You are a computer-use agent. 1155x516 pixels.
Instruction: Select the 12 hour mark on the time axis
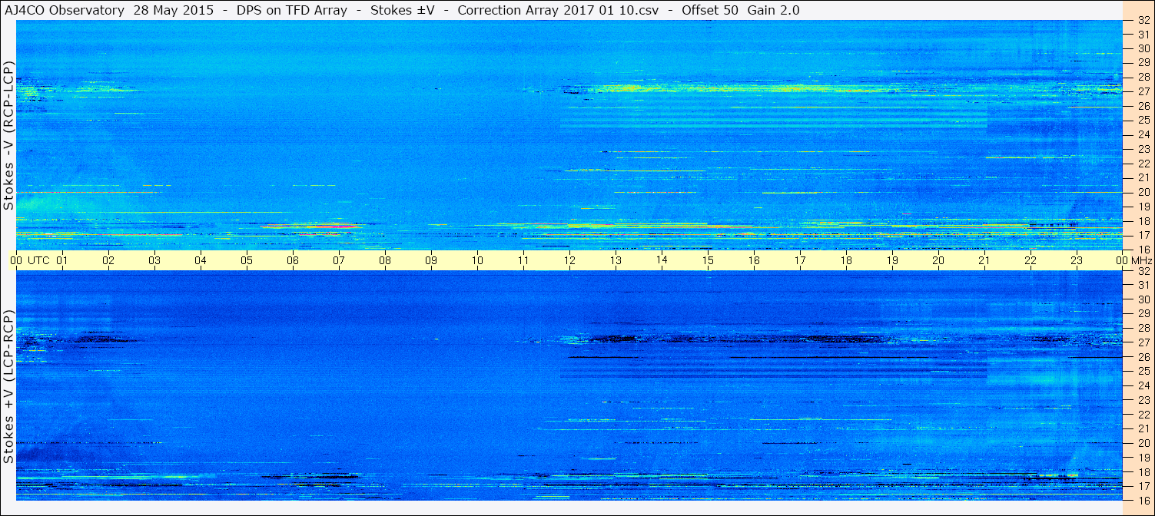click(x=569, y=260)
